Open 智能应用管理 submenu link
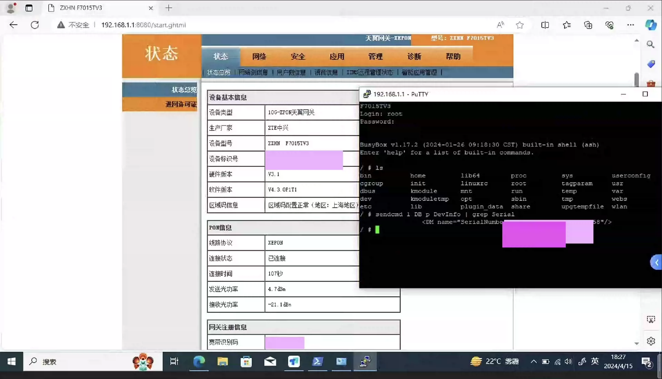 pyautogui.click(x=419, y=72)
